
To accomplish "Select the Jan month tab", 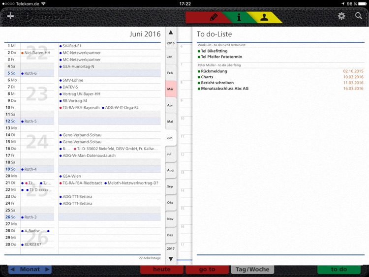I will 170,57.
